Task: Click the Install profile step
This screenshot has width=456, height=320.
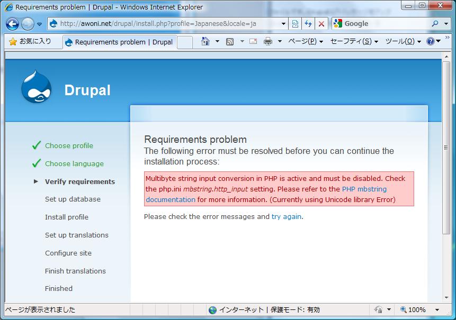Action: point(67,217)
